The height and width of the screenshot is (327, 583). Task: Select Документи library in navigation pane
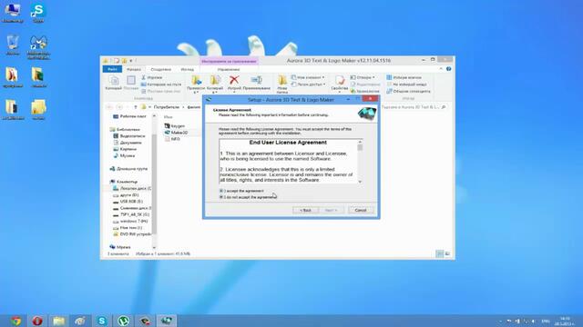pyautogui.click(x=128, y=143)
